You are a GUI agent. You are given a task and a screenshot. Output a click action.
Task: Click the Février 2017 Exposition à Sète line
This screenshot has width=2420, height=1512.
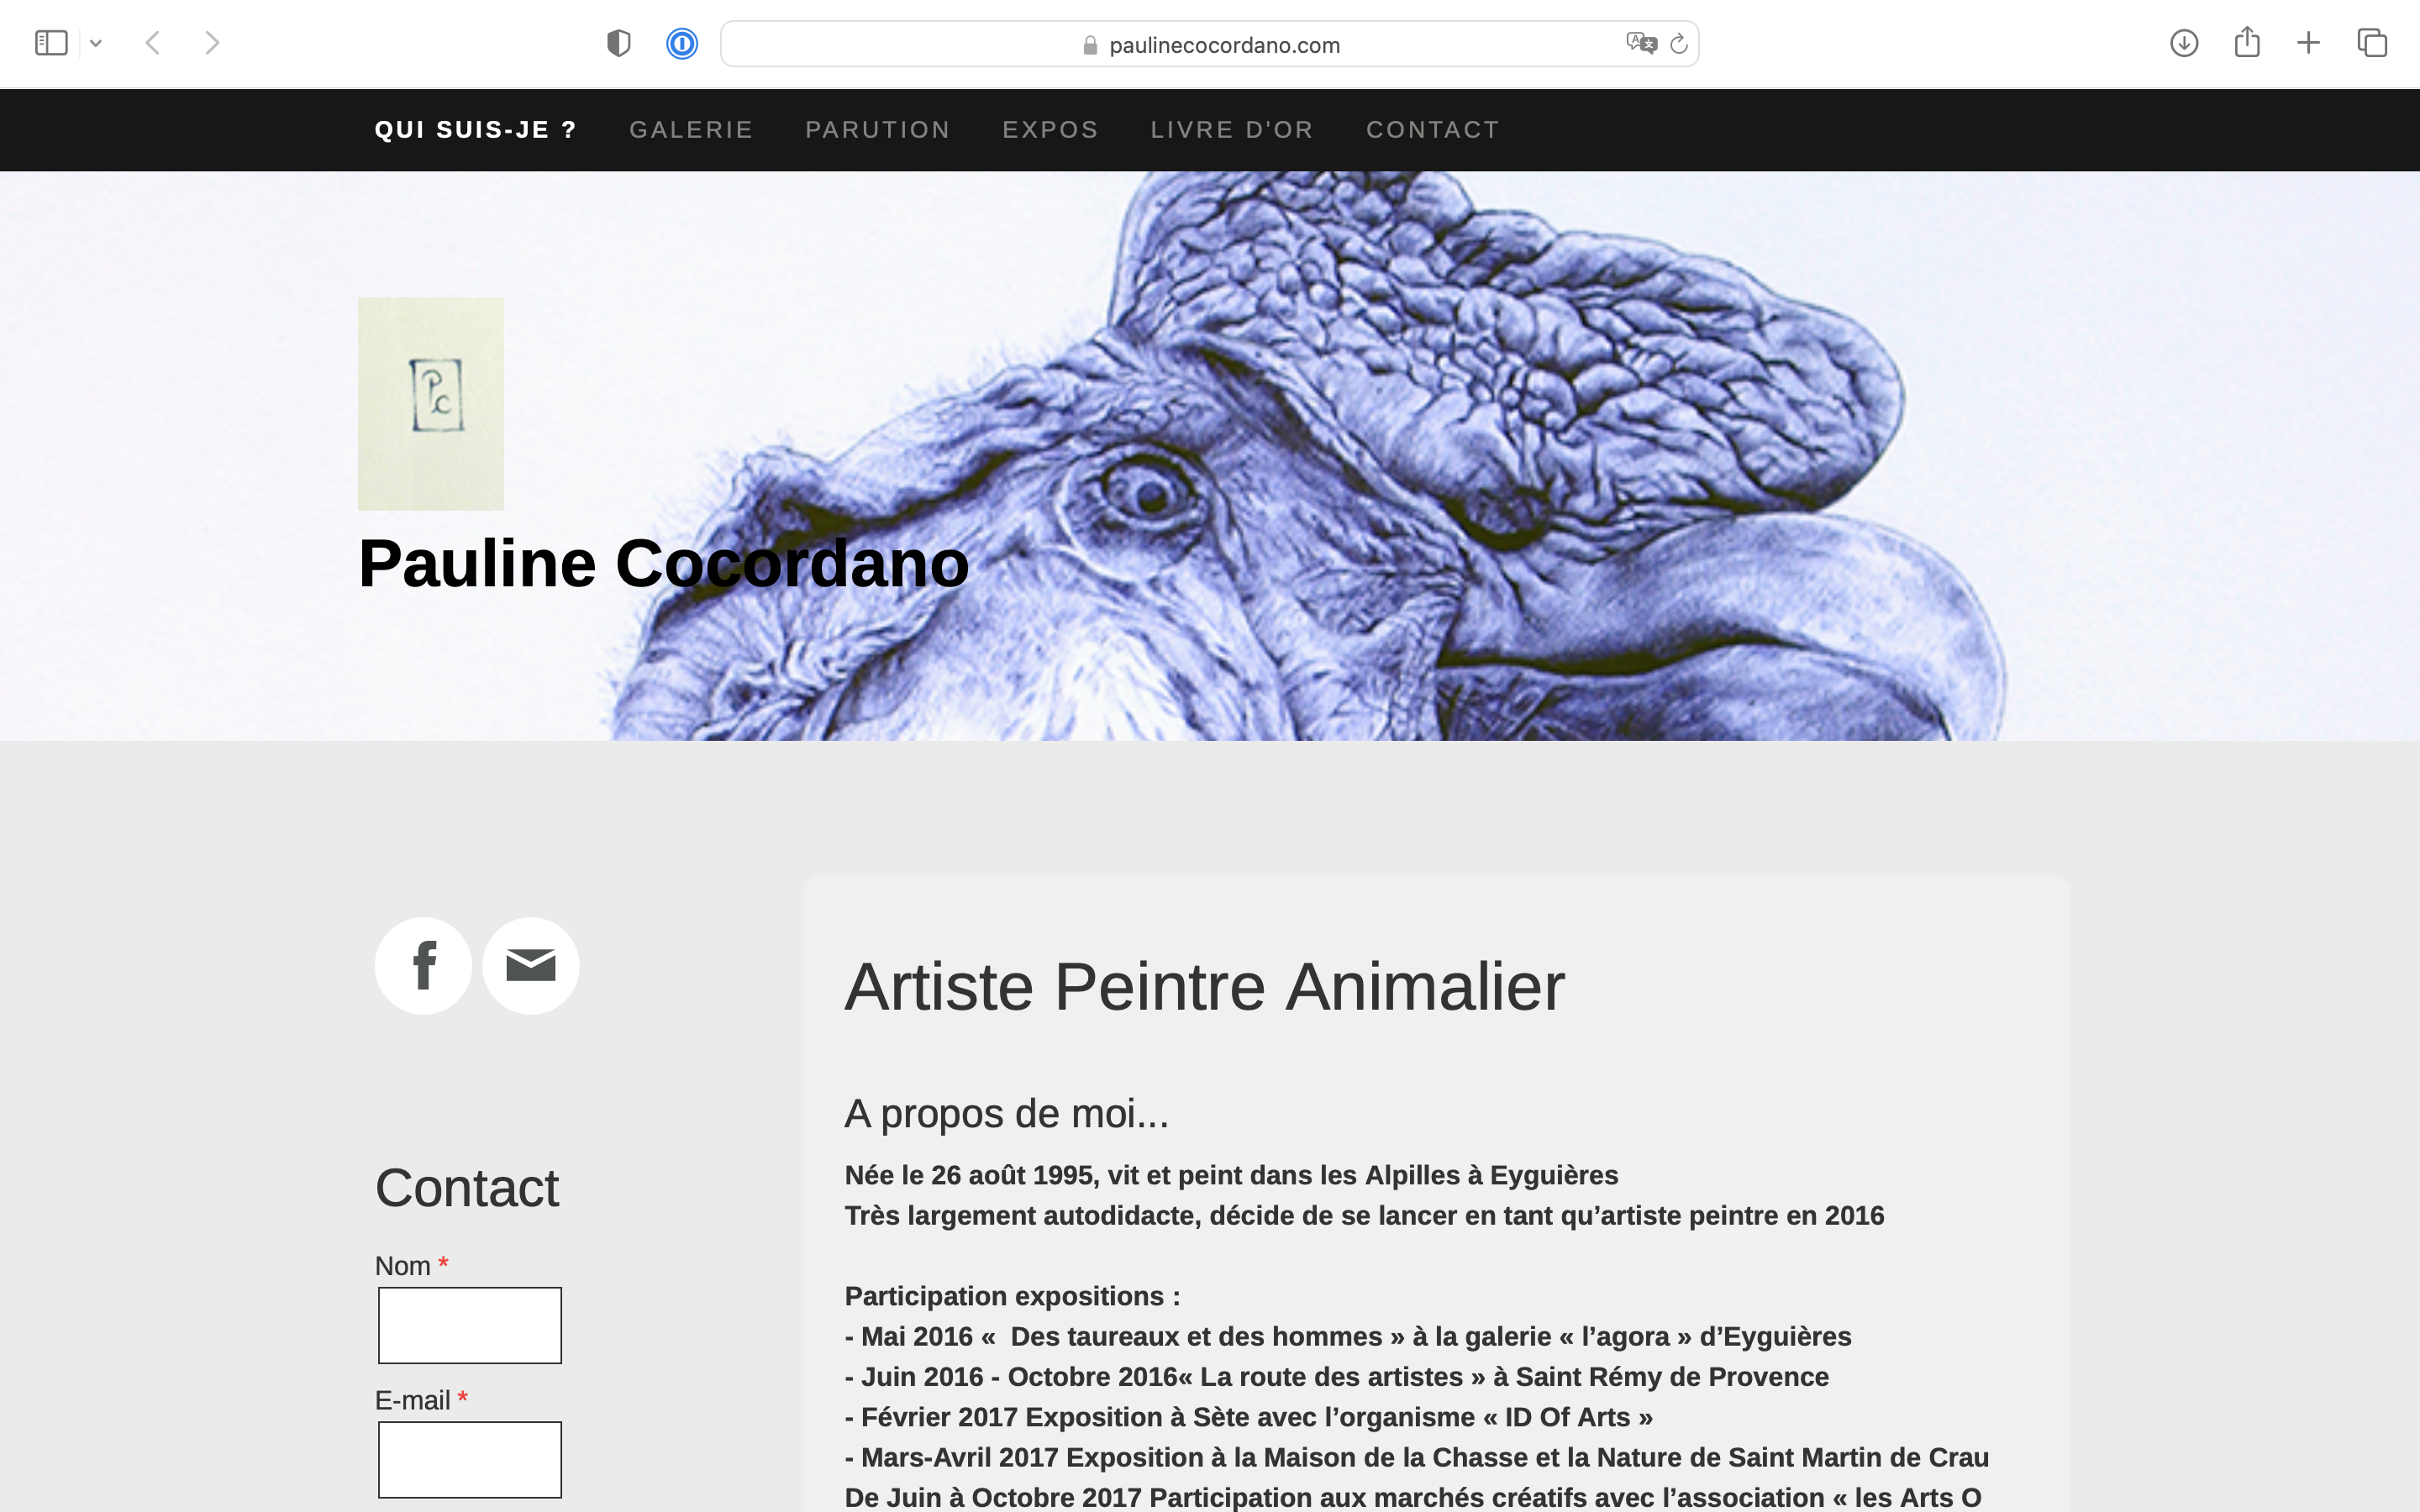click(1248, 1417)
